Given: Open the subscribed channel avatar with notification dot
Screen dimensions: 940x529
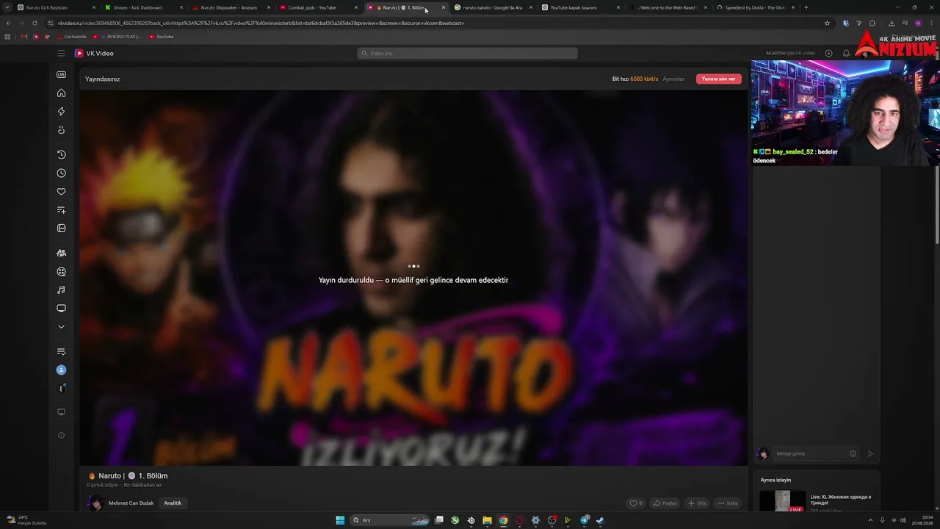Looking at the screenshot, I should click(62, 389).
